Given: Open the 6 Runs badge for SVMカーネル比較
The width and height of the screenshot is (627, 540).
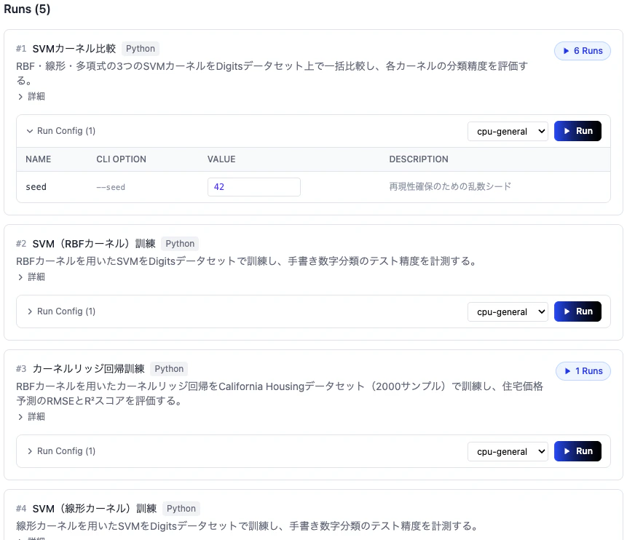Looking at the screenshot, I should tap(583, 51).
